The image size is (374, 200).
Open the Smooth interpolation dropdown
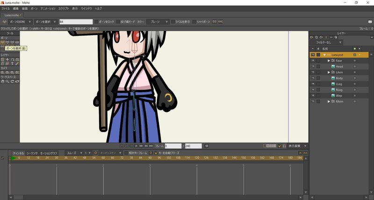(74, 153)
